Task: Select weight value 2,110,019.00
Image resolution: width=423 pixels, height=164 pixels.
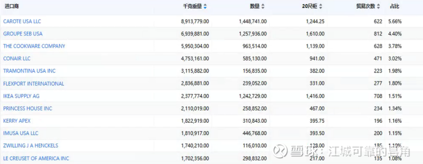Action: tap(195, 108)
